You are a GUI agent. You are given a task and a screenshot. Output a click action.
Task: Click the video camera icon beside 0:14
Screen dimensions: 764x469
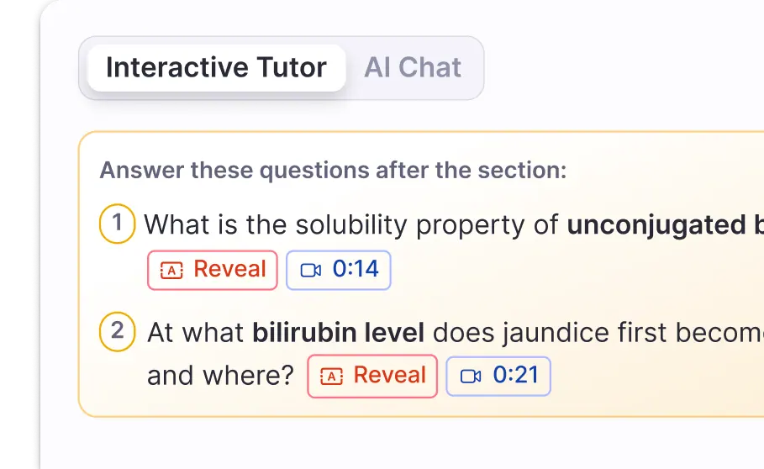[x=311, y=271]
